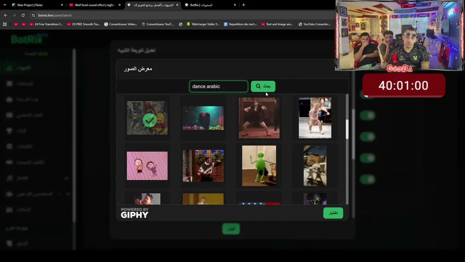Choose the dancing baby GIF thumbnail
The height and width of the screenshot is (262, 465).
[315, 118]
